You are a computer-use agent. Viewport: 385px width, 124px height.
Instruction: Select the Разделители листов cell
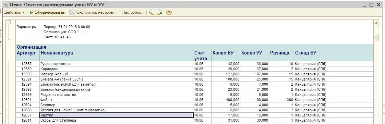pos(117,95)
